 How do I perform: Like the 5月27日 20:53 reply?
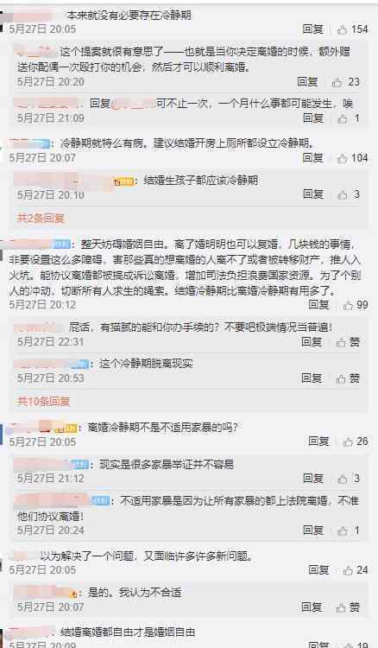coord(341,378)
